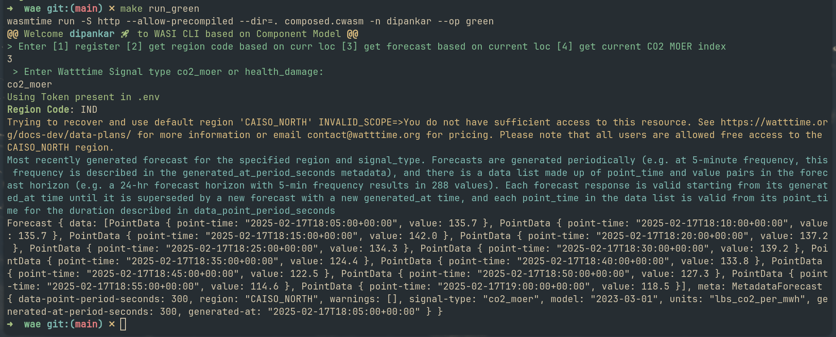Click the yellow X before make run_green
Image resolution: width=836 pixels, height=337 pixels.
click(x=112, y=9)
